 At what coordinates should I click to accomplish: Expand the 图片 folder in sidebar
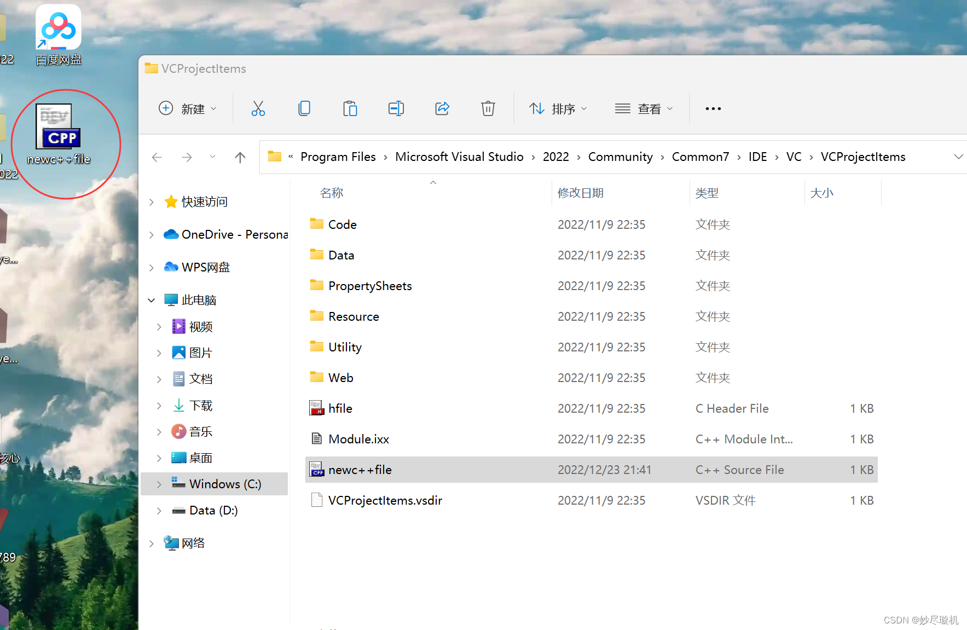coord(159,352)
